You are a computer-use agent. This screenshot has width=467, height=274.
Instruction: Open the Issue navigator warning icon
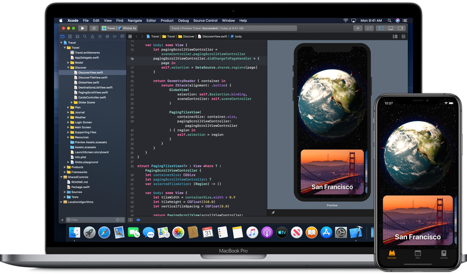pos(92,36)
